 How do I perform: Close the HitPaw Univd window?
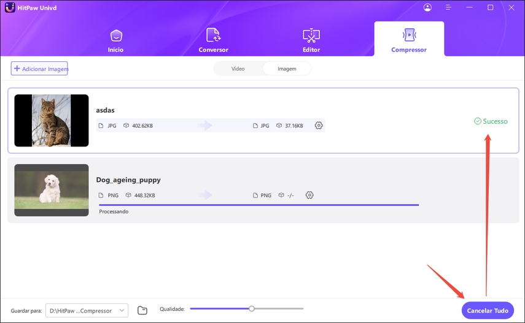pyautogui.click(x=511, y=7)
